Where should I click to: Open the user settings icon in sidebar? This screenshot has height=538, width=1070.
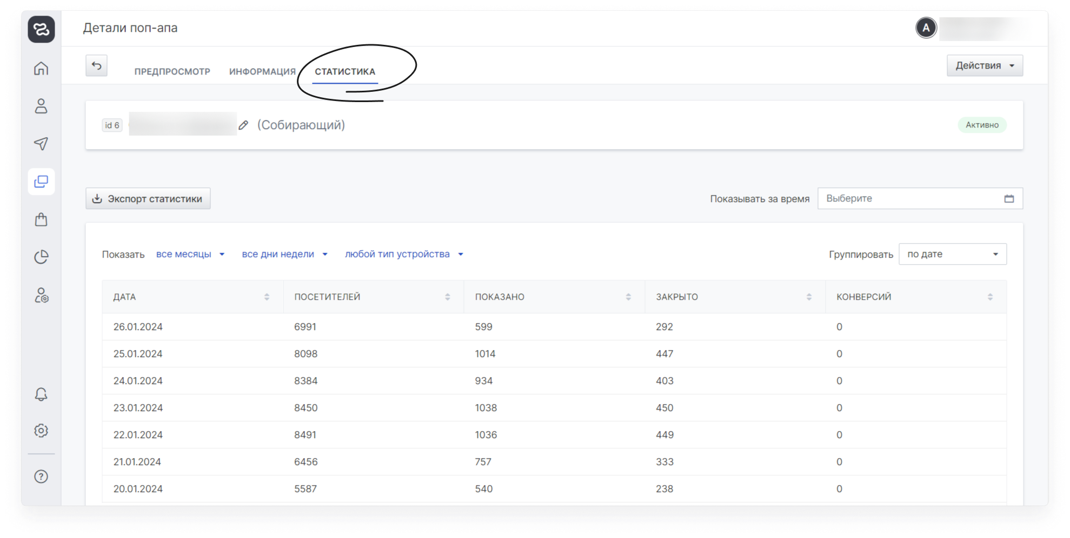pos(41,295)
